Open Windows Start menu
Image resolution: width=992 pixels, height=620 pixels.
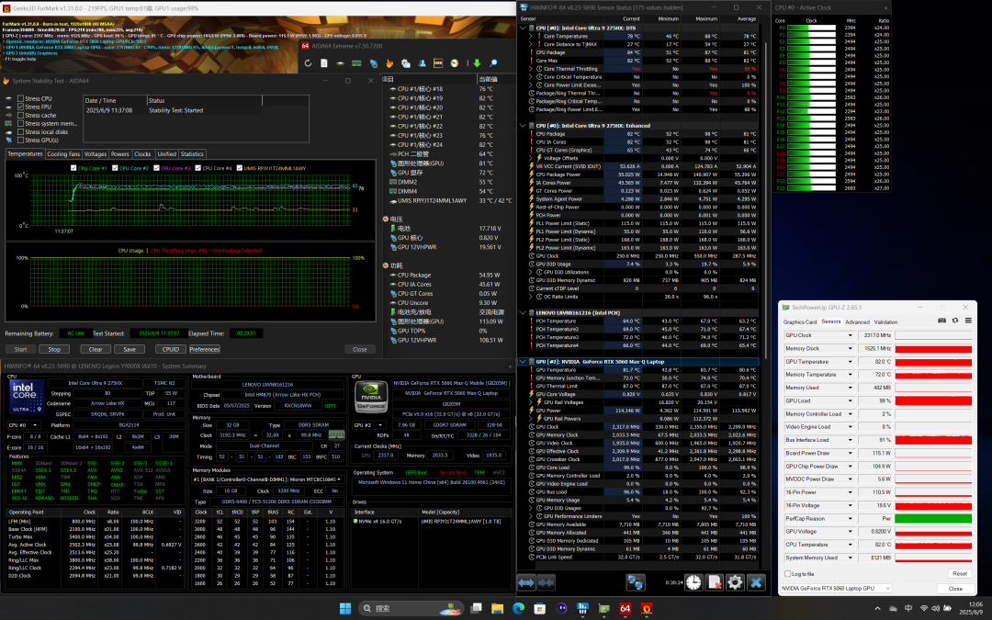coord(344,608)
